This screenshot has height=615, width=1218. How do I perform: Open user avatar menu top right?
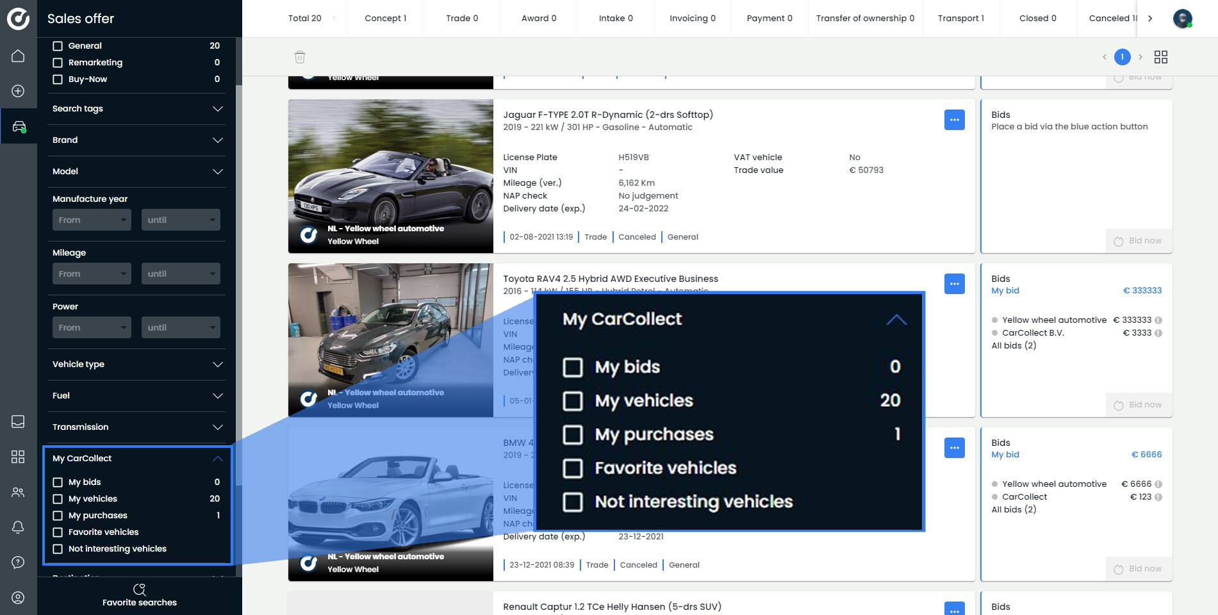pos(1182,19)
